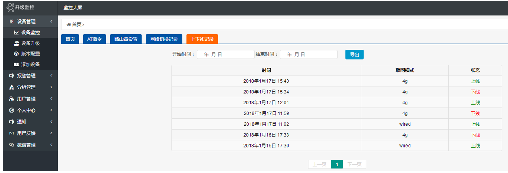The image size is (508, 173).
Task: Click the 版本配置 icon in sidebar
Action: (16, 54)
